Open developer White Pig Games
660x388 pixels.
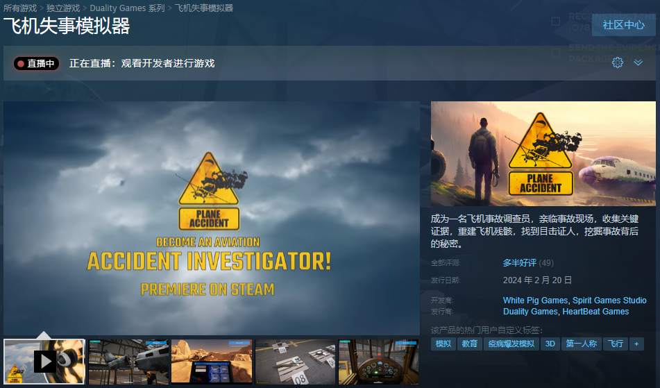(x=535, y=301)
